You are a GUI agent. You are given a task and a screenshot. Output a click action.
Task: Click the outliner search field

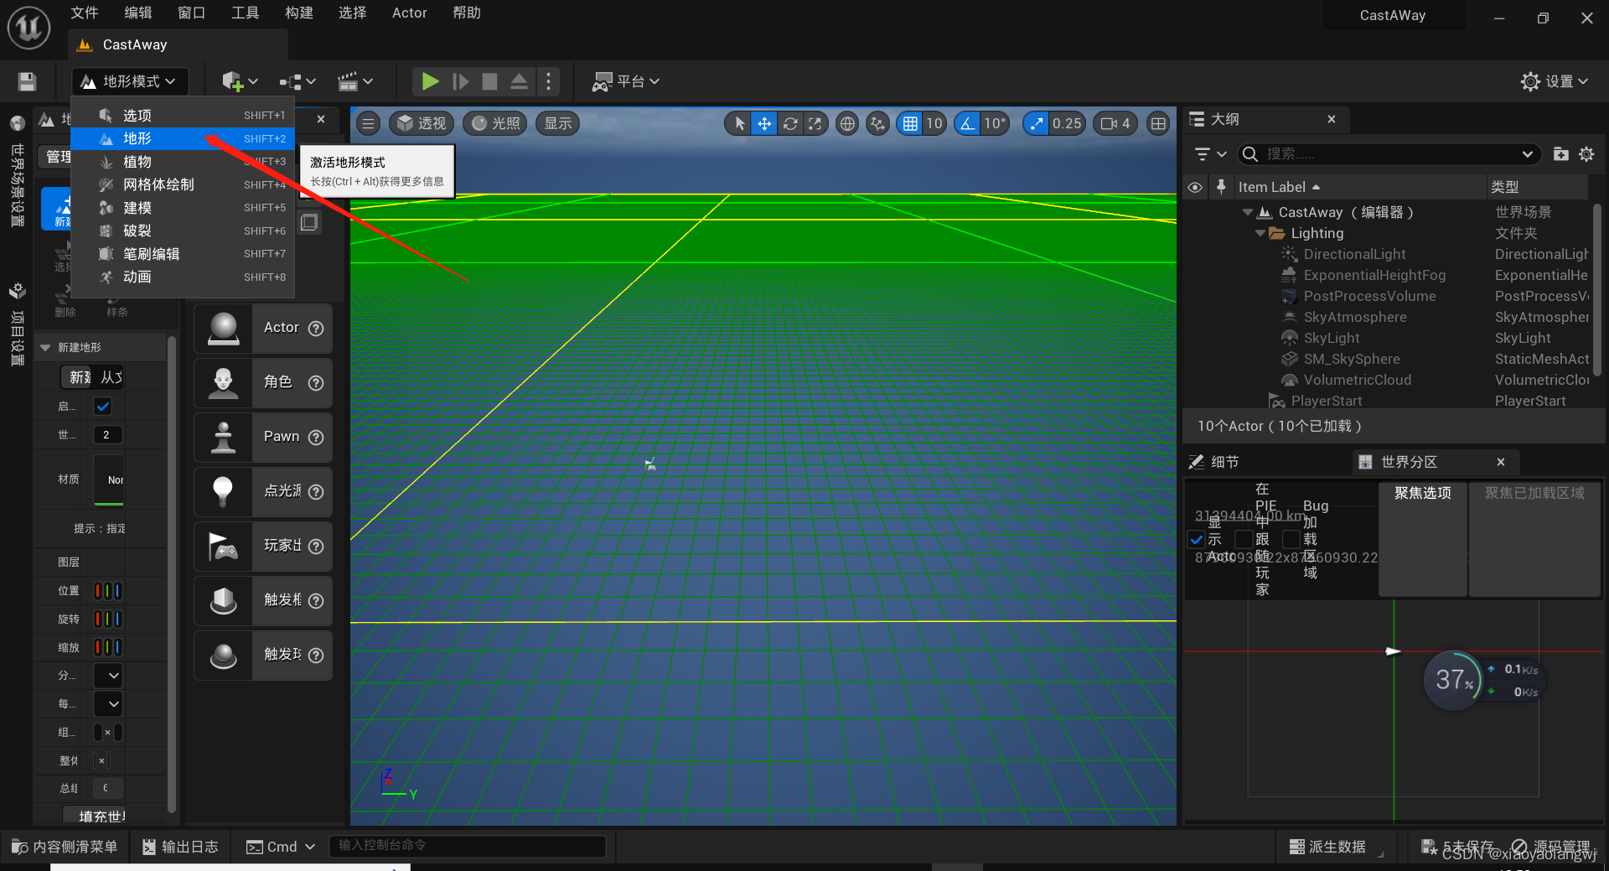[1388, 154]
